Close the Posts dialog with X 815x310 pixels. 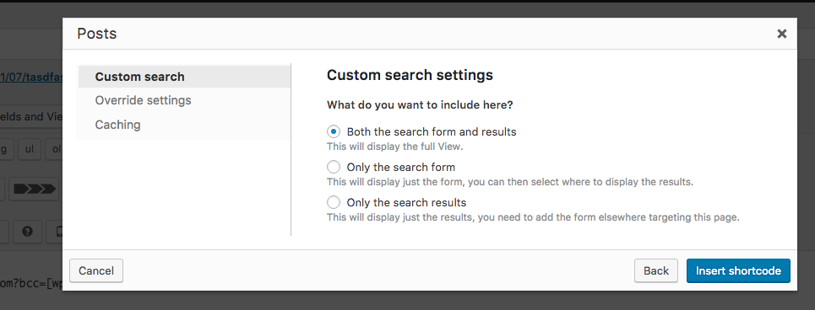coord(781,35)
